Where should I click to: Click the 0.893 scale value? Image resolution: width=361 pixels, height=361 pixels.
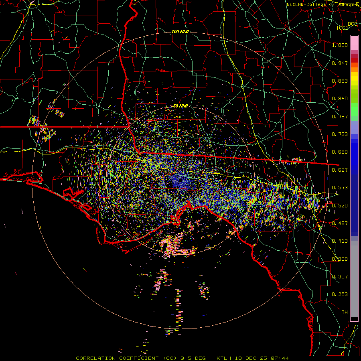coord(340,81)
